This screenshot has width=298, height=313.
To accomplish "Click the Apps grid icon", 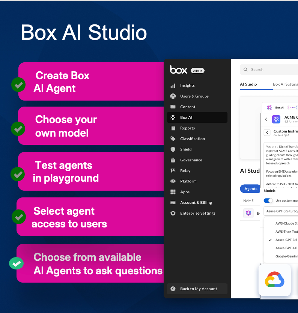I will point(173,192).
